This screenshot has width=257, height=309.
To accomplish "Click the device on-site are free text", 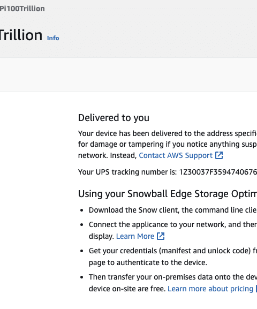I will tap(127, 289).
